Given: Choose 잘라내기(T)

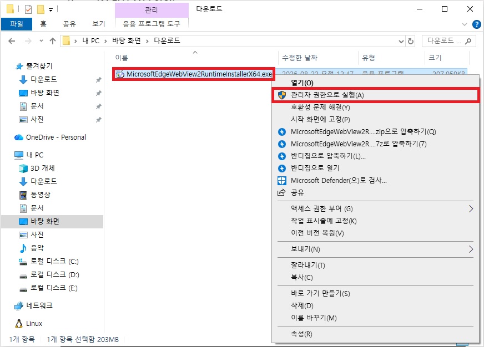Looking at the screenshot, I should [x=375, y=265].
